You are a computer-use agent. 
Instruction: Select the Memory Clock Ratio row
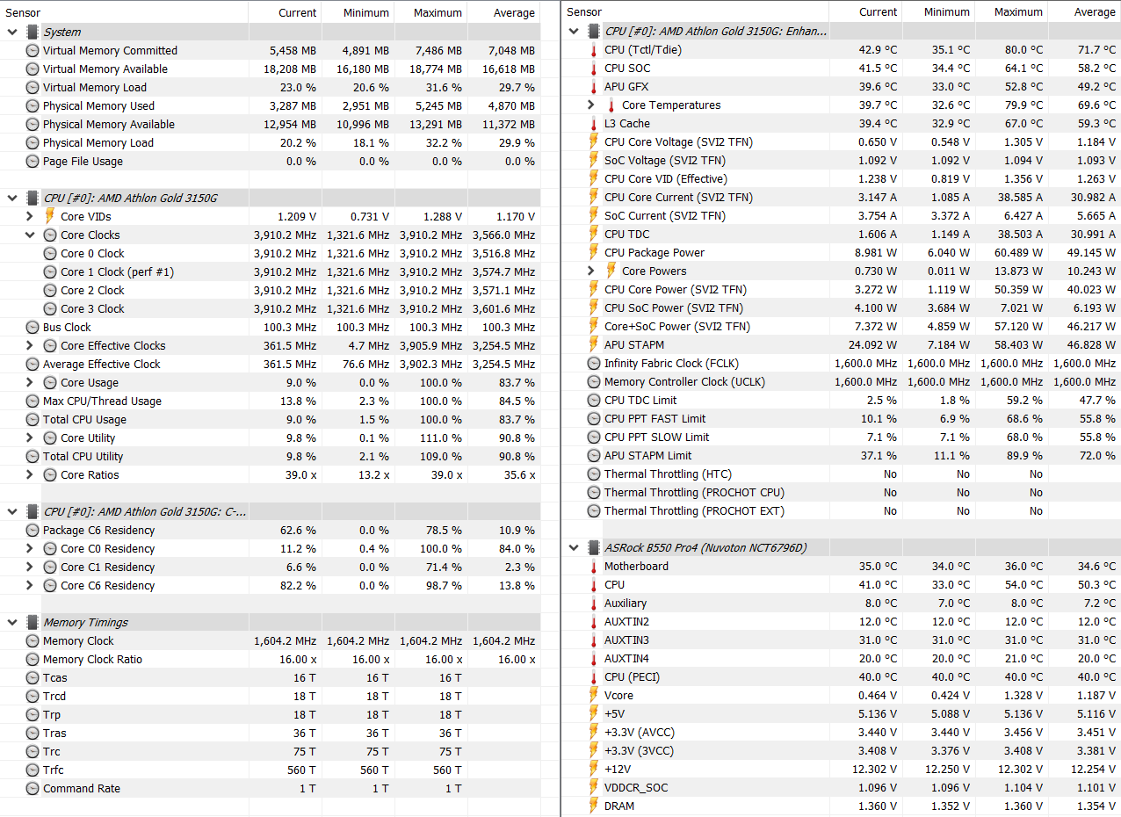pos(271,660)
